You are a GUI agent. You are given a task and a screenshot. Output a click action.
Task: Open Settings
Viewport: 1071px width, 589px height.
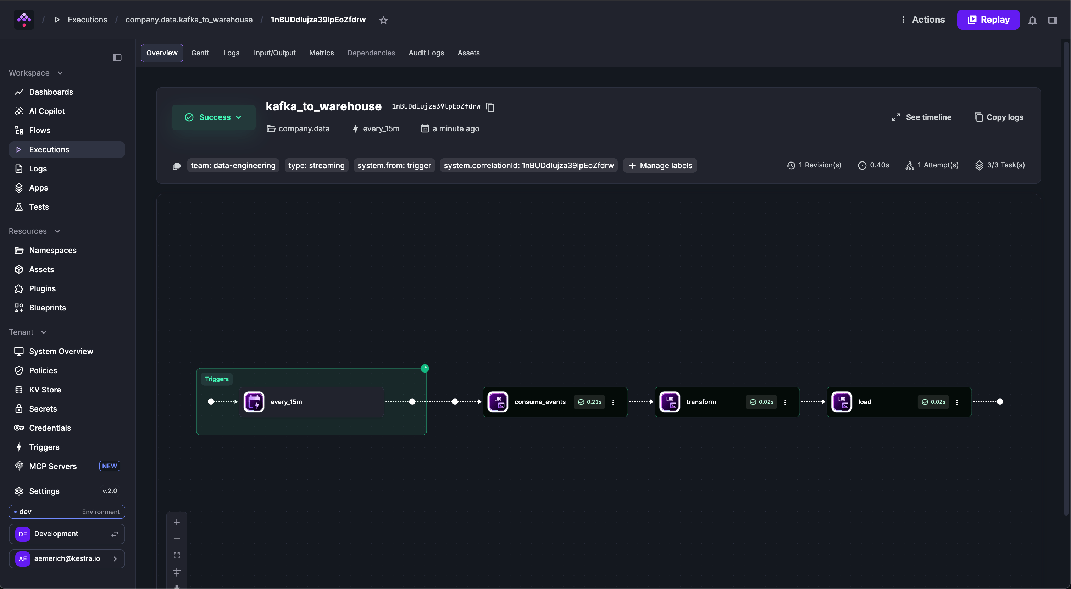coord(67,491)
